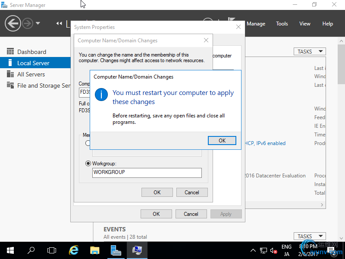Image resolution: width=345 pixels, height=259 pixels.
Task: Click the taskbar search magnifier icon
Action: click(31, 250)
